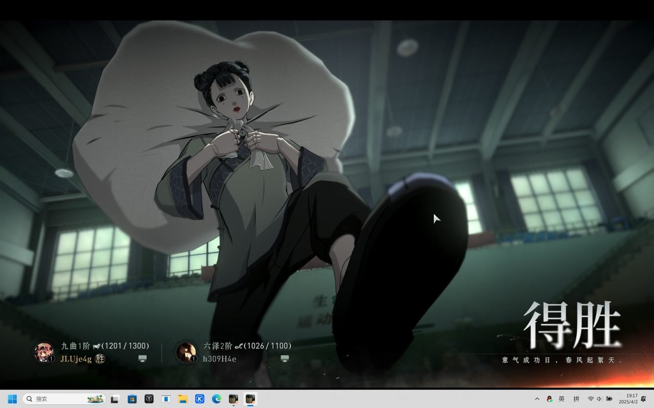Expand the hidden system tray icons
The height and width of the screenshot is (408, 654).
click(537, 399)
